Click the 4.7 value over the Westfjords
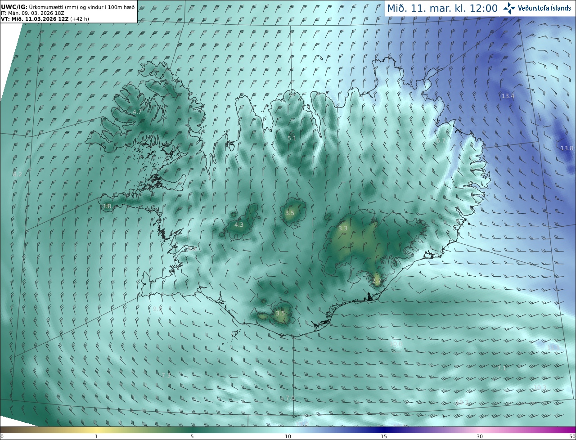 tap(137, 112)
